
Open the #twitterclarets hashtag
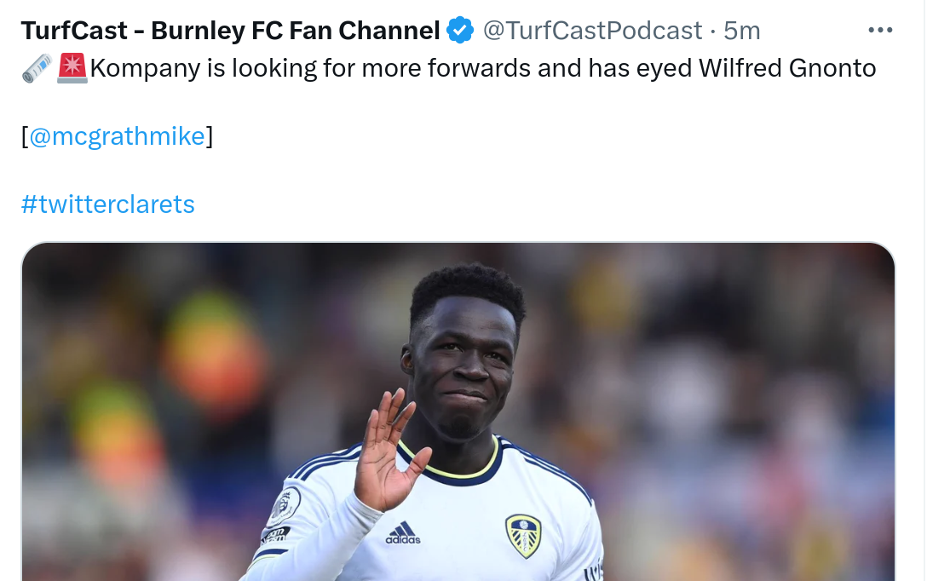pyautogui.click(x=107, y=204)
